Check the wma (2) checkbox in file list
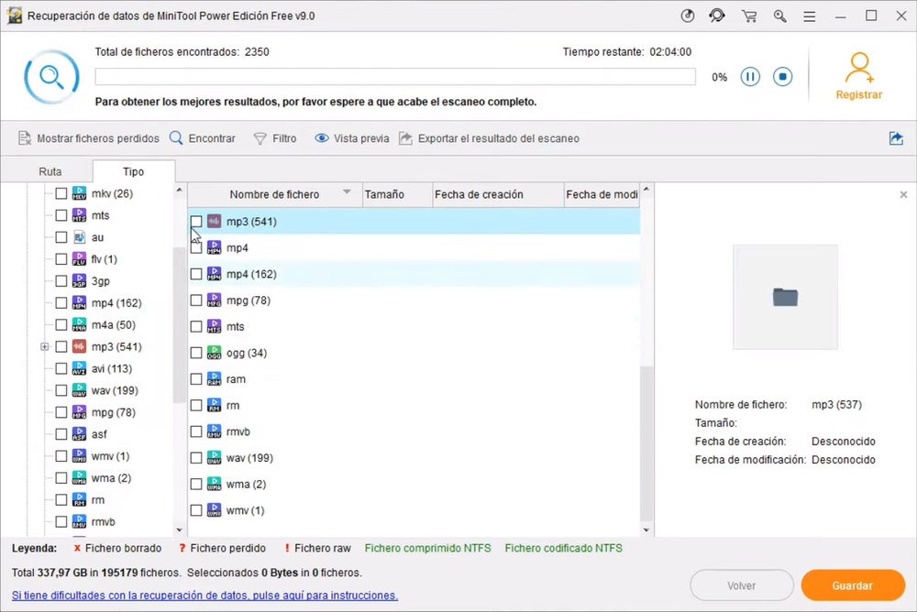Screen dimensions: 917x612 tap(196, 484)
